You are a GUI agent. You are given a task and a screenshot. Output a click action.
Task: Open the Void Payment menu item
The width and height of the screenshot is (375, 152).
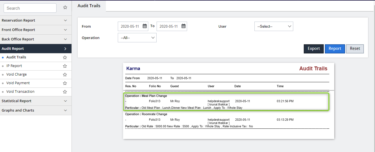click(x=18, y=83)
